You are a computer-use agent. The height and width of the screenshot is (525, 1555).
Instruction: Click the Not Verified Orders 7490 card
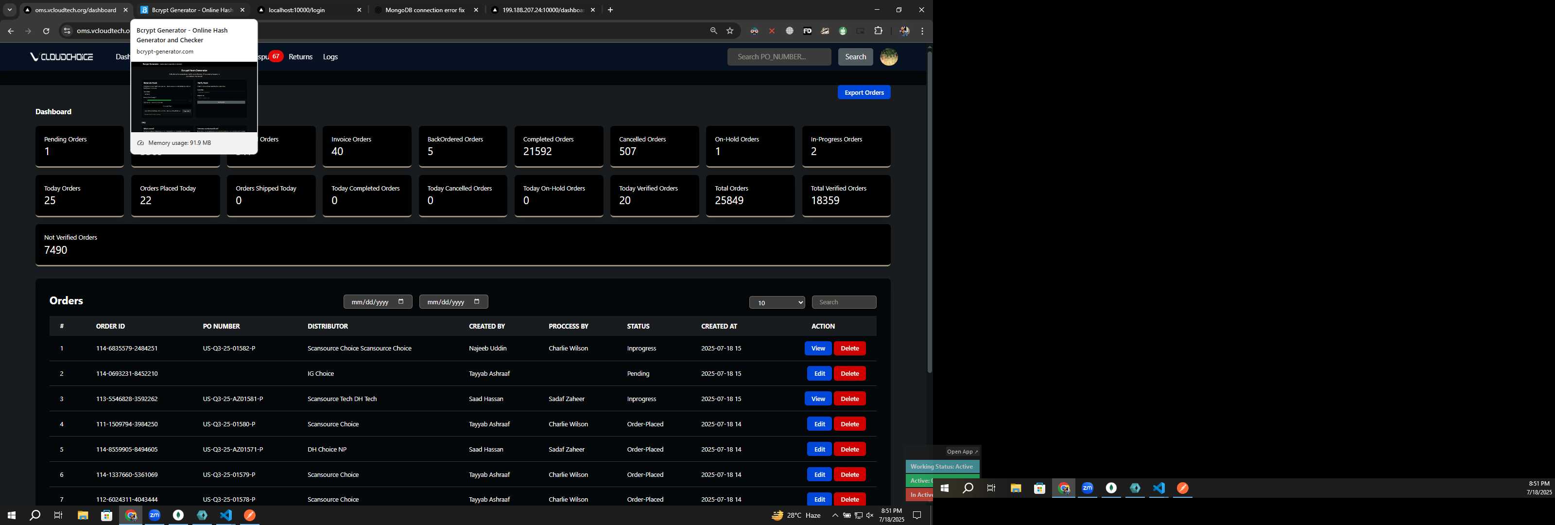coord(463,245)
